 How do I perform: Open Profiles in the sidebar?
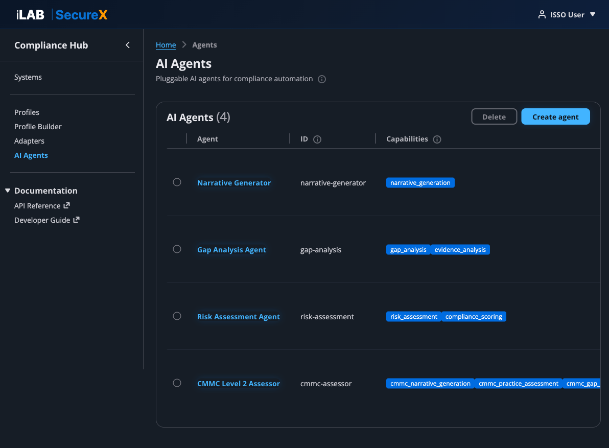(27, 112)
